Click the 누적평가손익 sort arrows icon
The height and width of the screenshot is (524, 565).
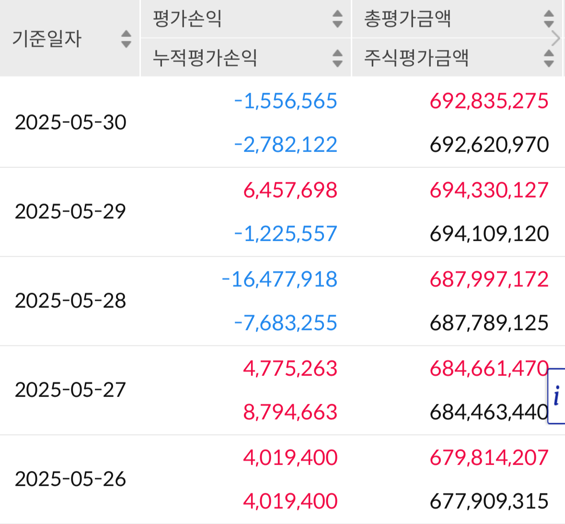point(337,58)
